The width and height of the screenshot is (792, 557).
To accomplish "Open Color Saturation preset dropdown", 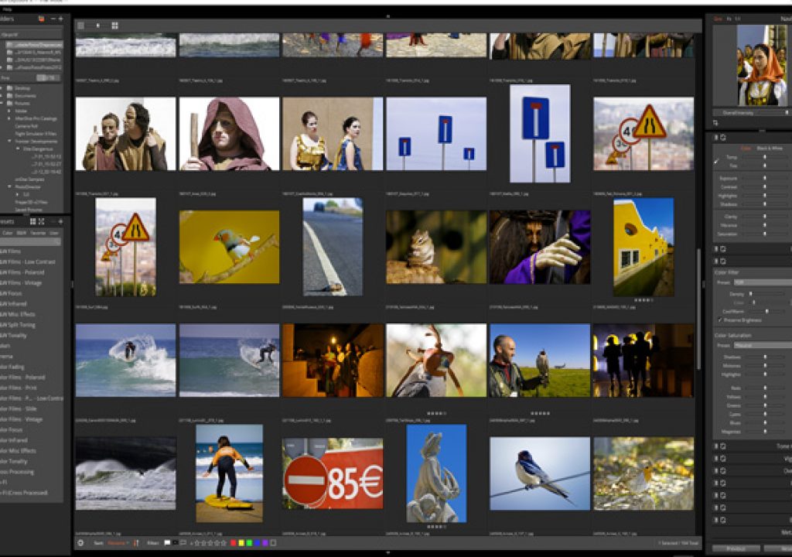I will point(763,345).
